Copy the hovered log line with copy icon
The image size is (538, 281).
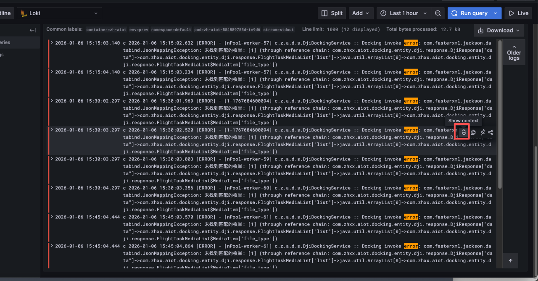(473, 132)
